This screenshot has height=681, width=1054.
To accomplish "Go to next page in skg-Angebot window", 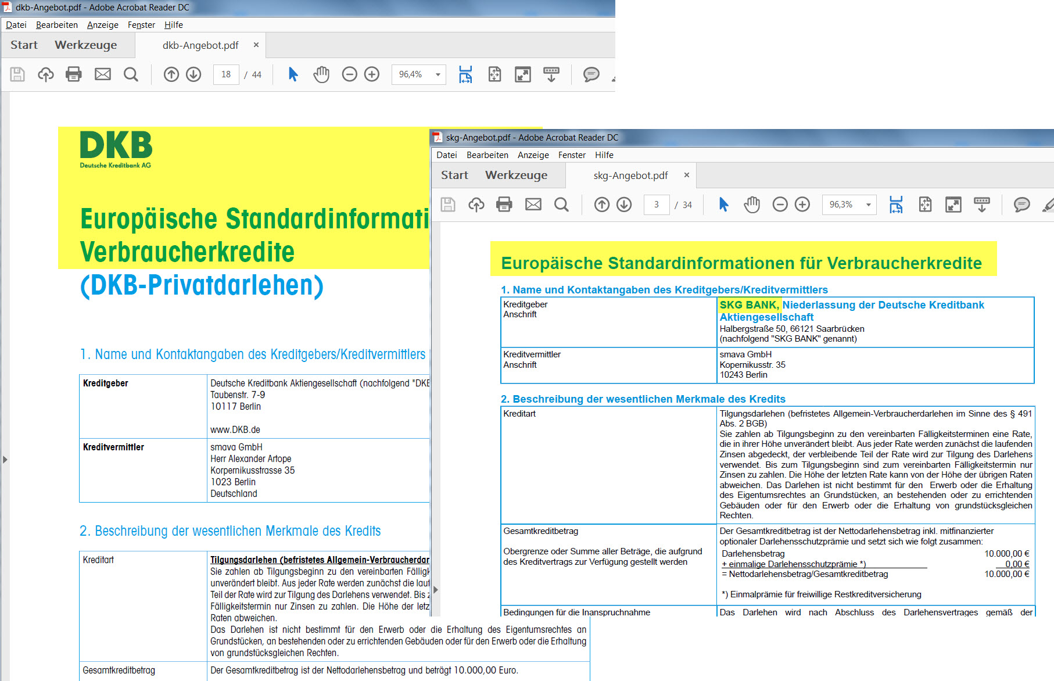I will (624, 205).
